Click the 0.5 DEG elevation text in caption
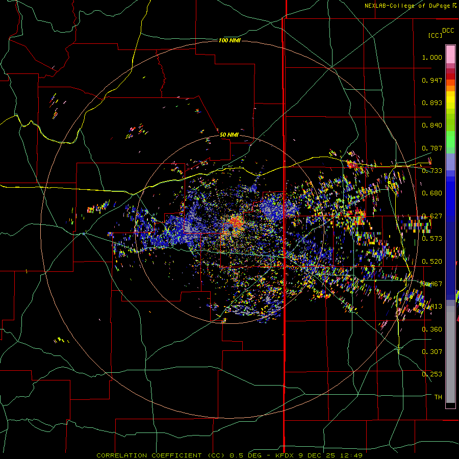 click(x=245, y=455)
